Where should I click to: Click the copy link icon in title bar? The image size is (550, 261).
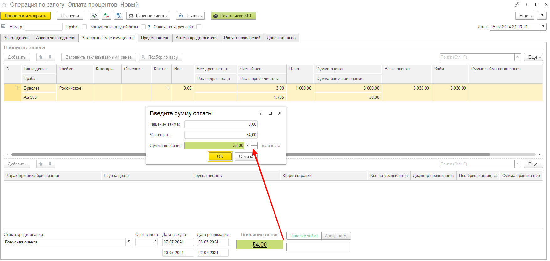coord(517,4)
